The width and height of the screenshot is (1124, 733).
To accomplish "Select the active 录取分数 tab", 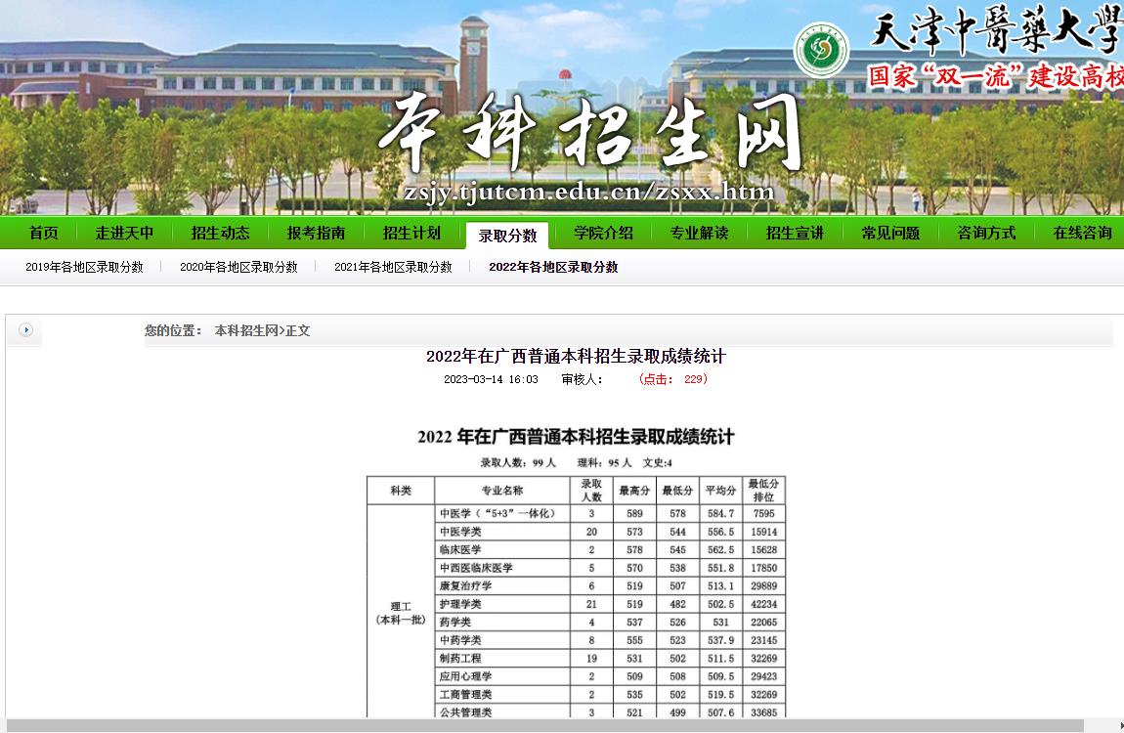I will [507, 236].
